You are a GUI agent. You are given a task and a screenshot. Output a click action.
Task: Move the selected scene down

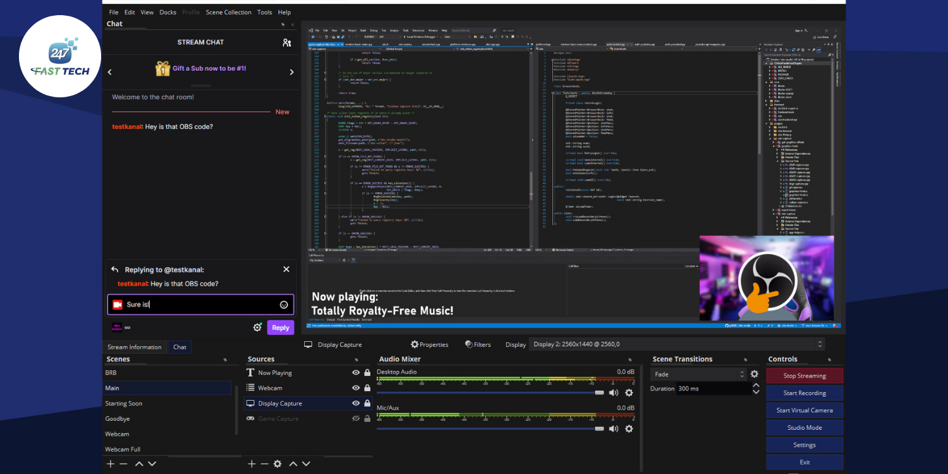point(152,464)
